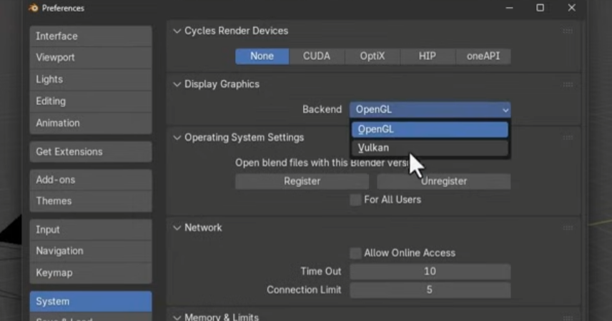Choose OptiX as Cycles render device
Image resolution: width=612 pixels, height=321 pixels.
coord(372,56)
